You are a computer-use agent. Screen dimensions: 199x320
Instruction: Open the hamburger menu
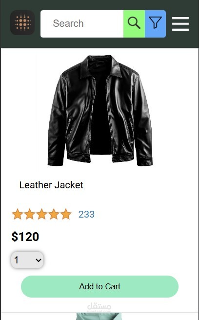pyautogui.click(x=180, y=24)
